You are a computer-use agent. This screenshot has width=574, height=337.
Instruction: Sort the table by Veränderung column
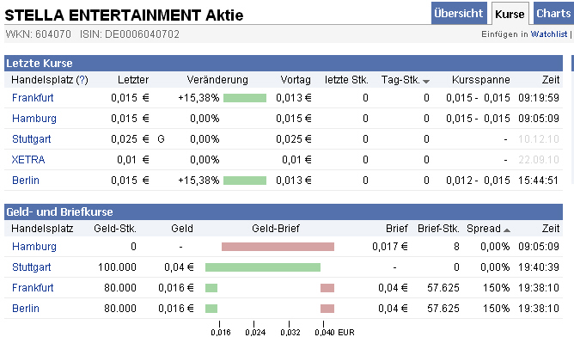click(x=217, y=80)
